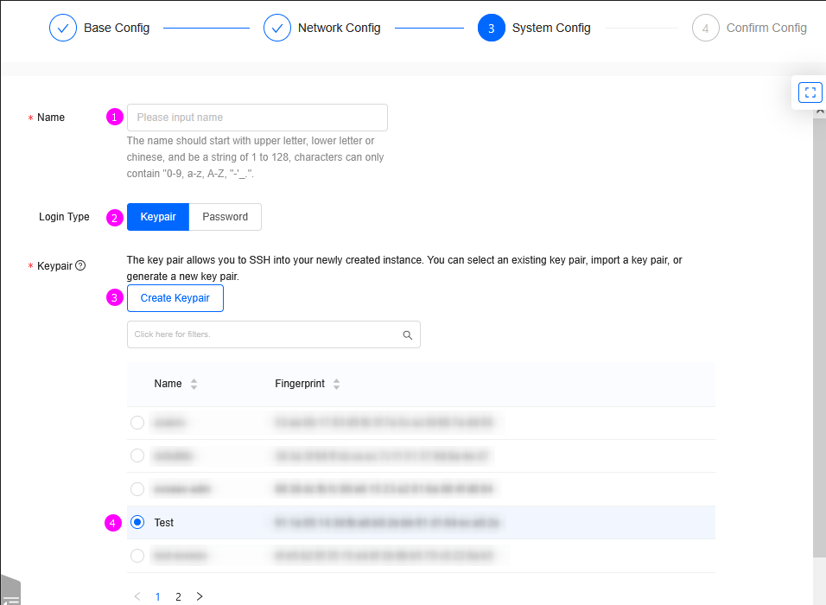The image size is (826, 605).
Task: Click the Base Config checkmark circle
Action: click(63, 28)
